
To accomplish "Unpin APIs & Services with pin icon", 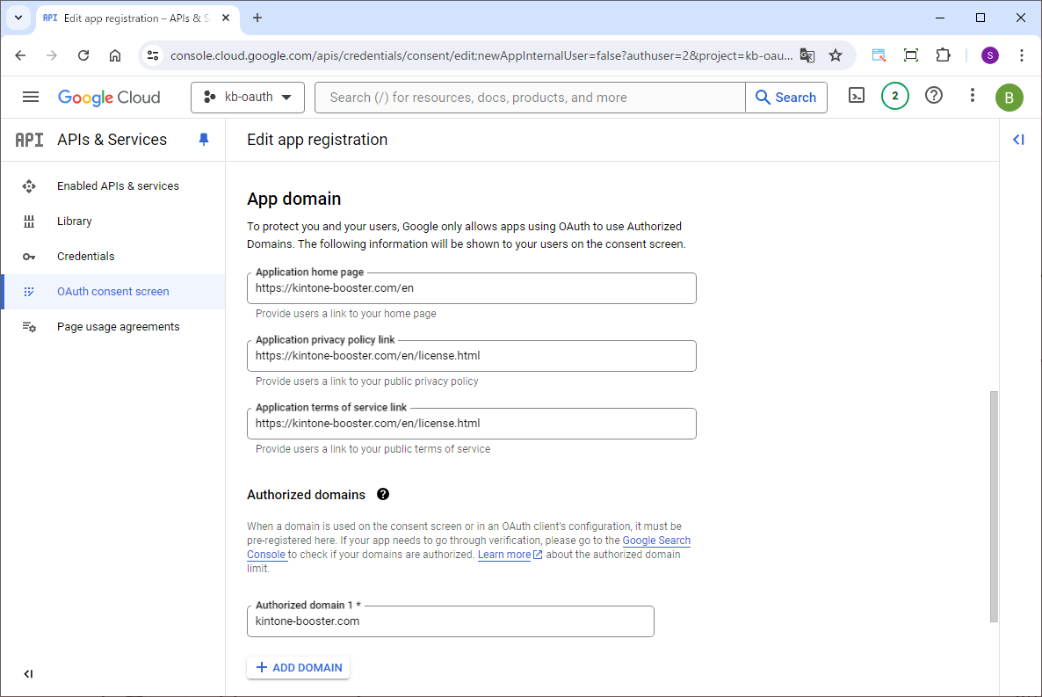I will [204, 140].
